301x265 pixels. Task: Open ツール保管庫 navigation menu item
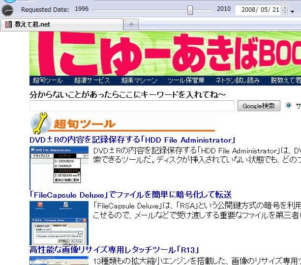click(186, 80)
